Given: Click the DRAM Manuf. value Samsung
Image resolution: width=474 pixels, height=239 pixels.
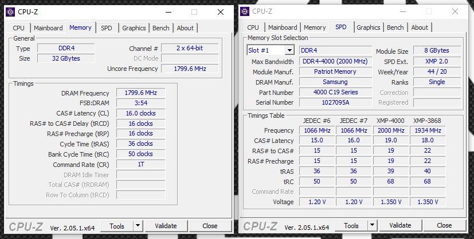Looking at the screenshot, I should tap(335, 82).
